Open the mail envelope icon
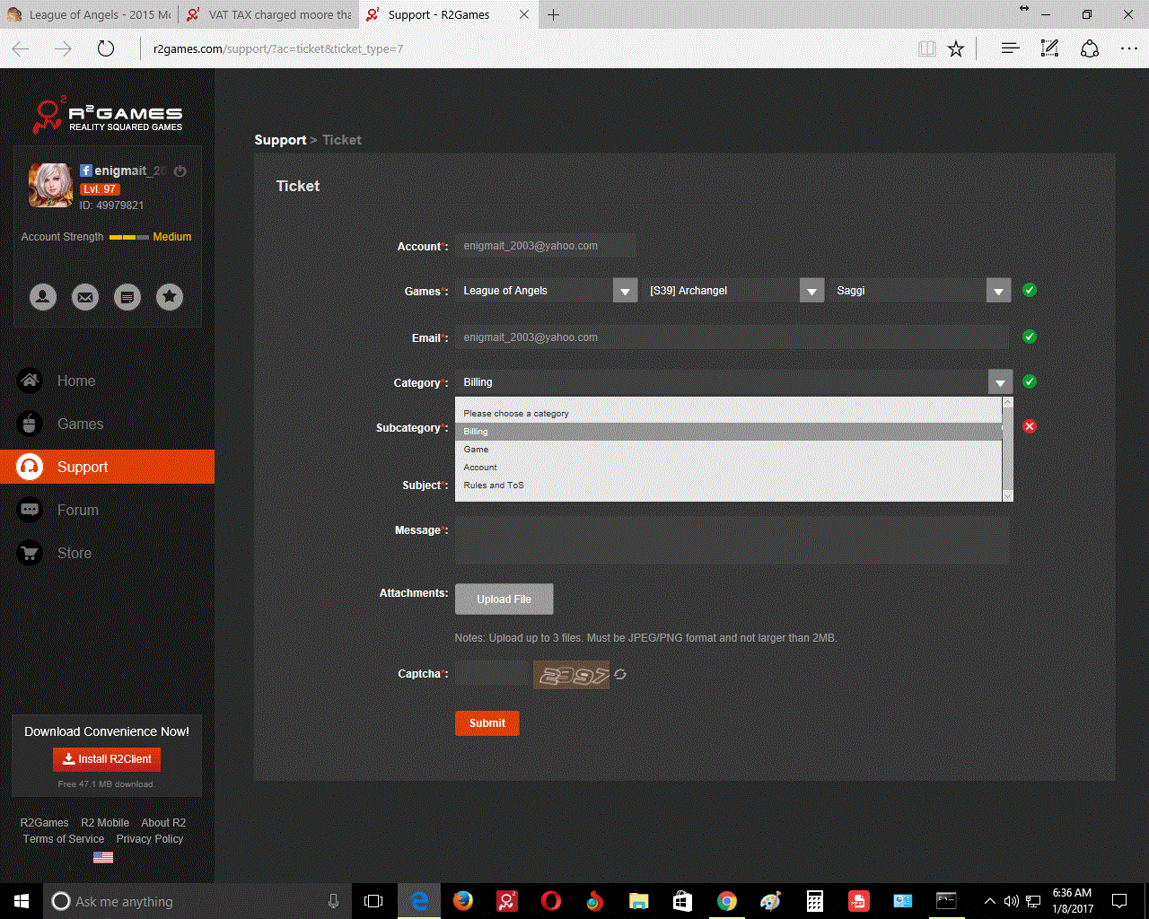This screenshot has height=919, width=1149. pos(85,297)
